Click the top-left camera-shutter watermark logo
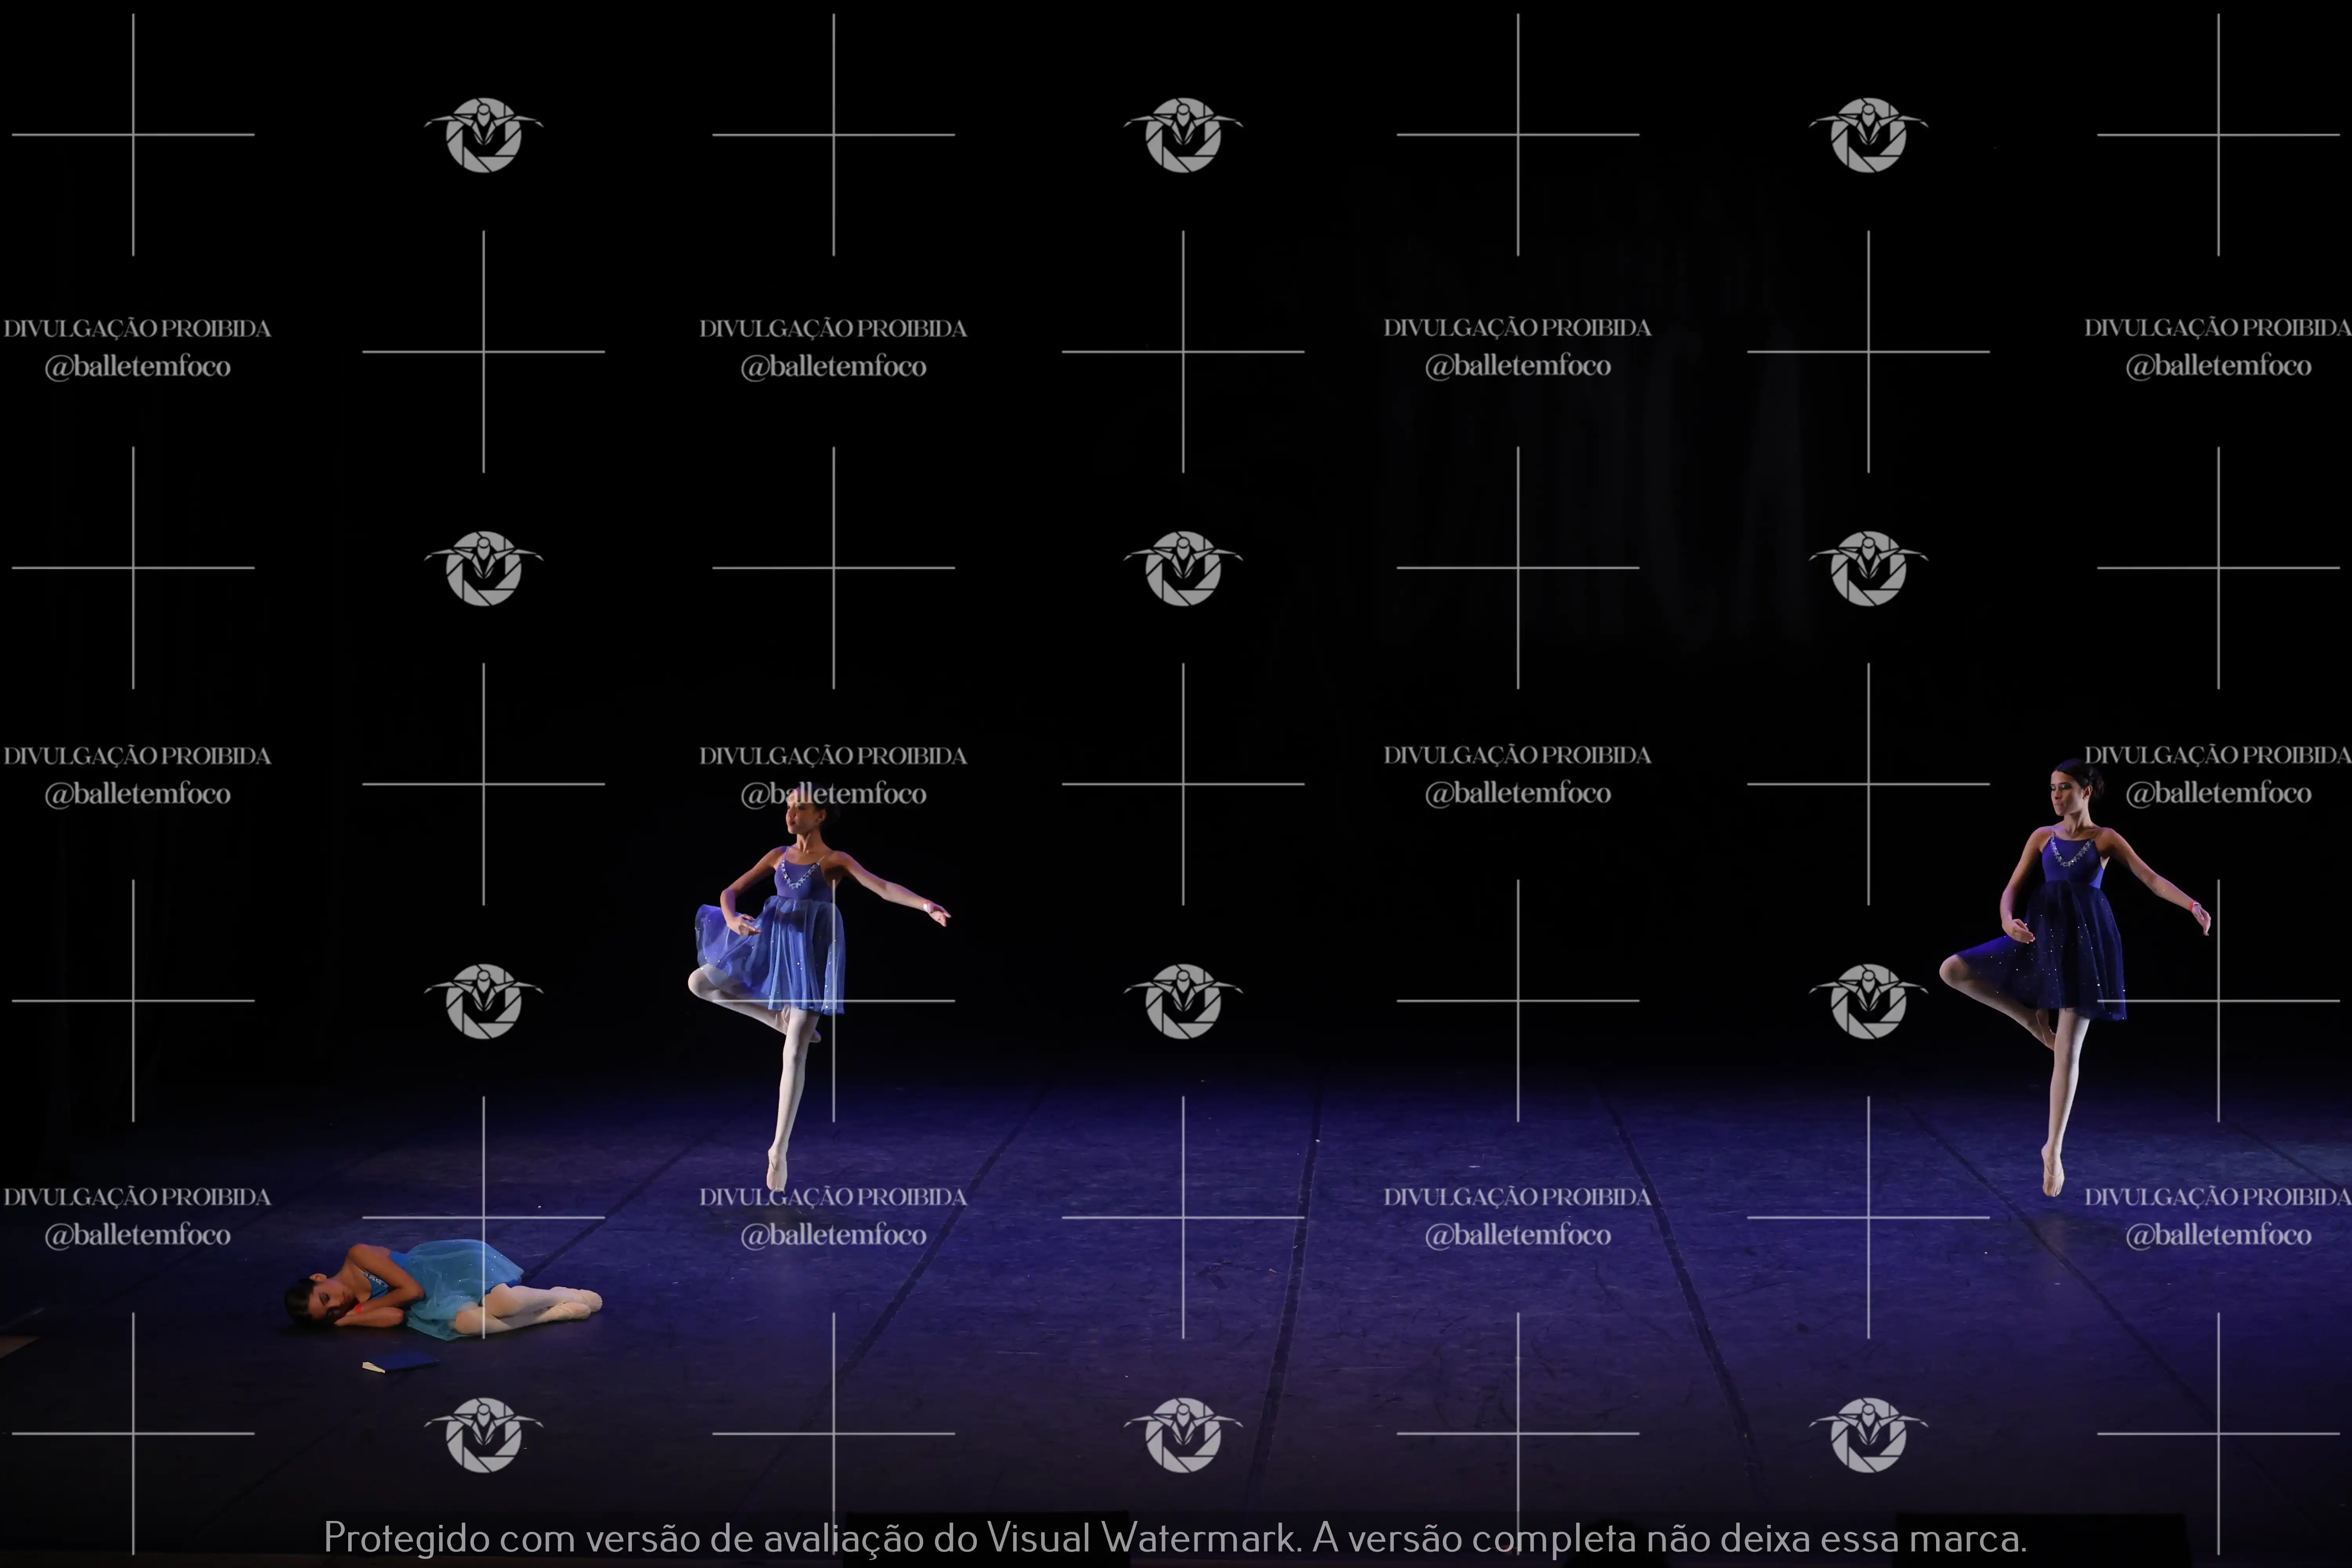The width and height of the screenshot is (2352, 1568). point(483,135)
